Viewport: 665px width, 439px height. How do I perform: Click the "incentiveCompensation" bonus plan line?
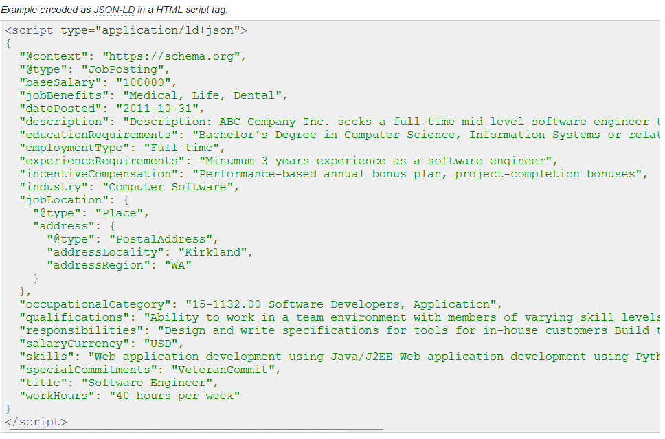333,175
